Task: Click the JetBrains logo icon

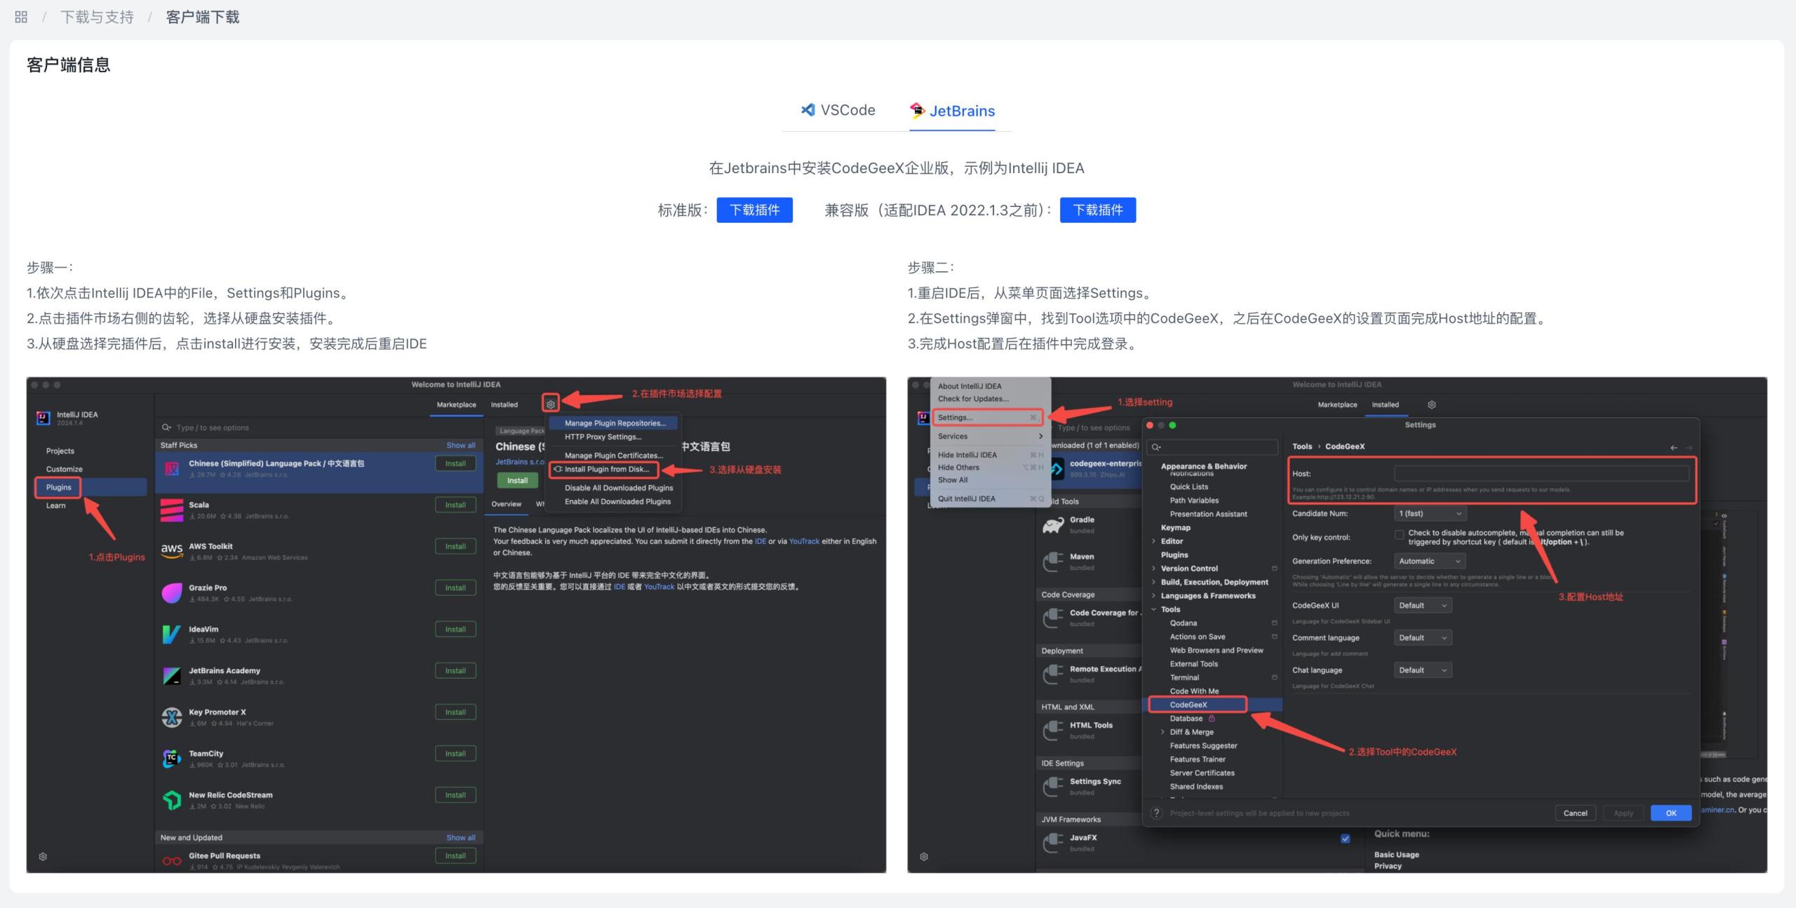Action: (x=917, y=110)
